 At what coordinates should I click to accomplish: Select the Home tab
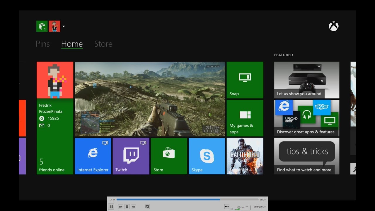pos(72,44)
